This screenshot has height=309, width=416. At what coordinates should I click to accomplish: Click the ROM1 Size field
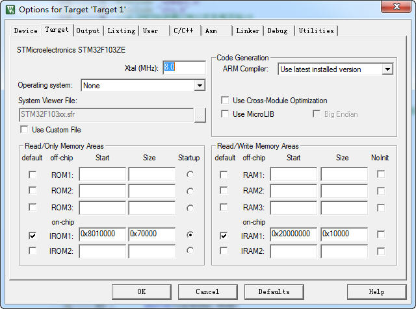click(x=151, y=174)
